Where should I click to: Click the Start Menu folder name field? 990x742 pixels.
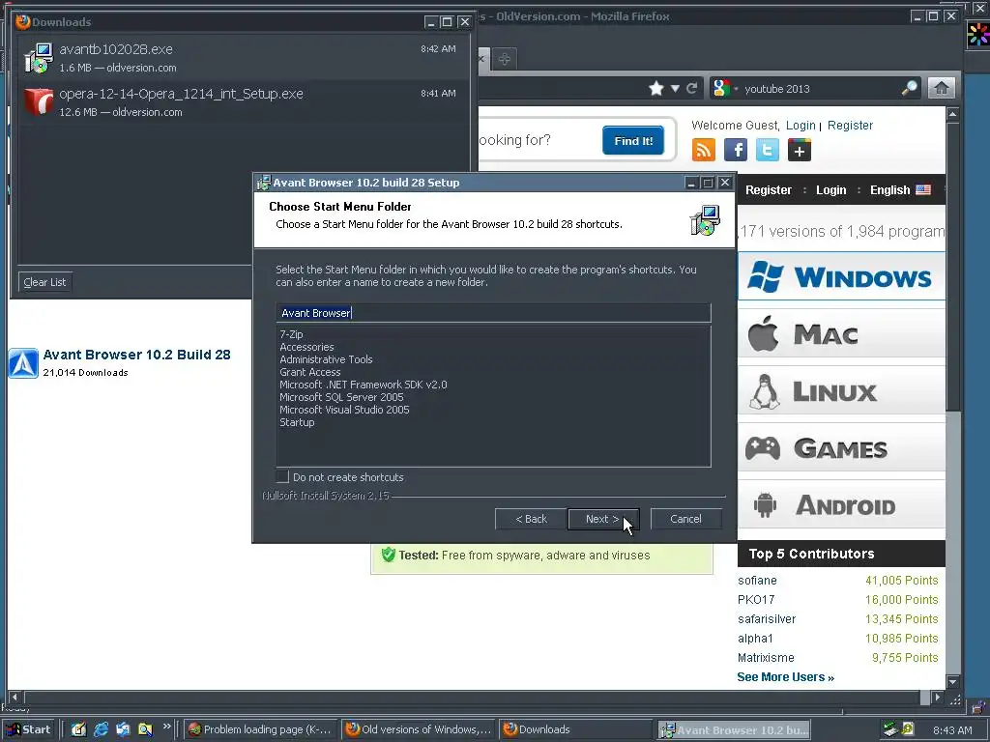coord(494,313)
